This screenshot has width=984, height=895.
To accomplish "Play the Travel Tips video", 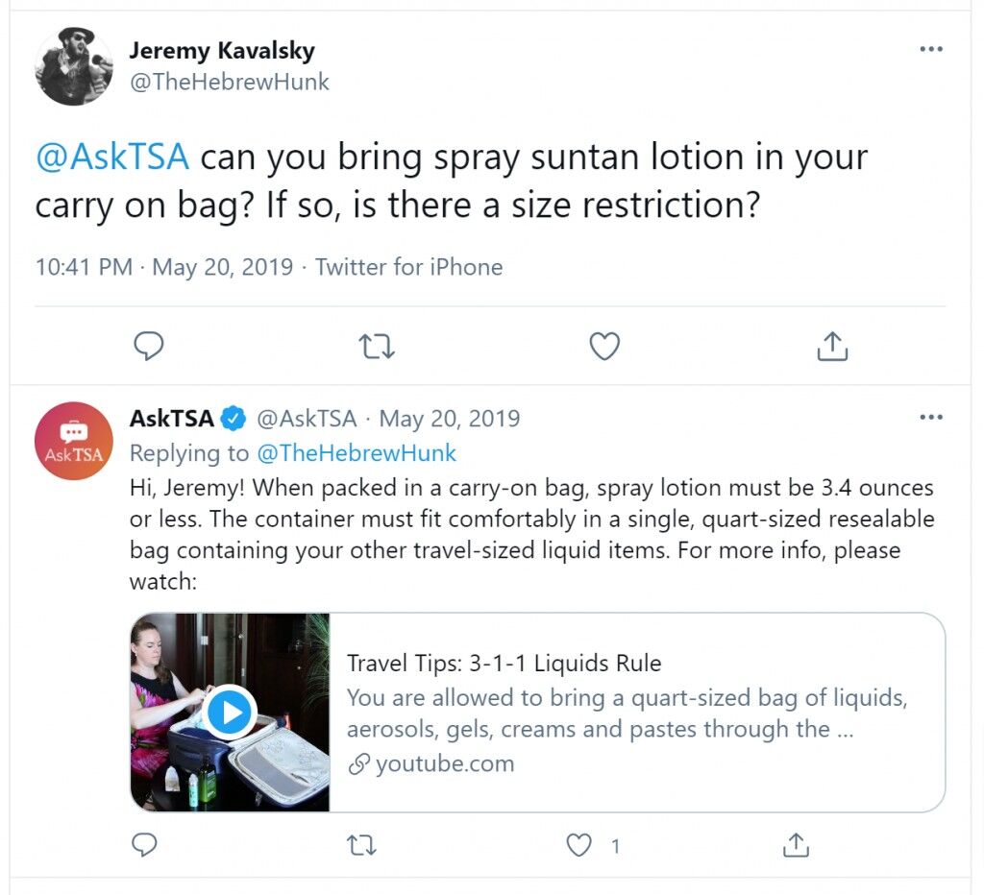I will [x=229, y=713].
